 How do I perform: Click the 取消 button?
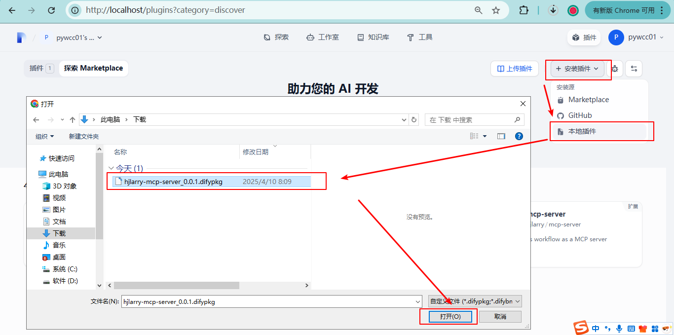pyautogui.click(x=500, y=317)
